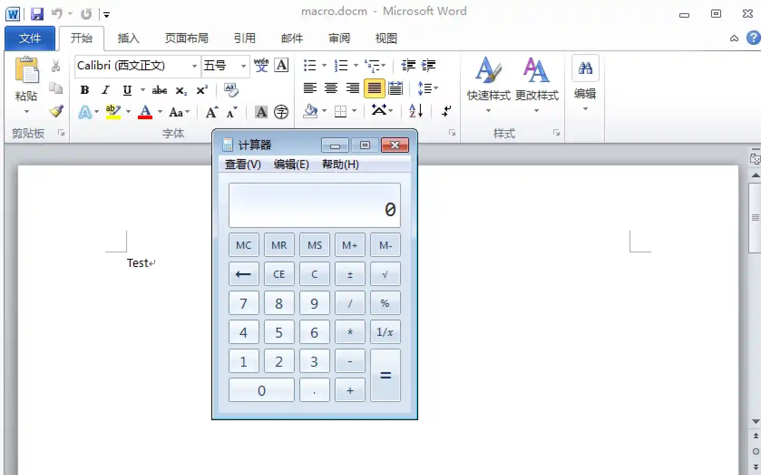Redo the action from the Quick Access Toolbar
Image resolution: width=761 pixels, height=475 pixels.
pyautogui.click(x=86, y=14)
